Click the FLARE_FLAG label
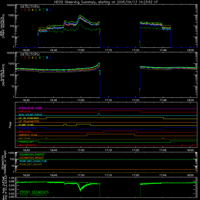This screenshot has height=200, width=200. [26, 125]
